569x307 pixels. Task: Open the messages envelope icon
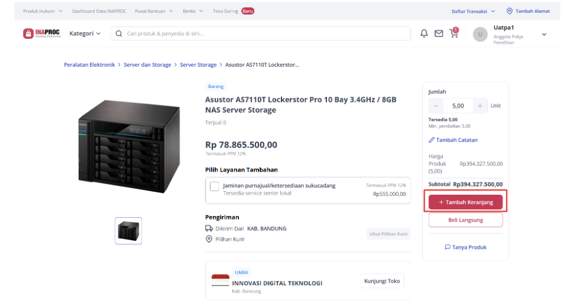point(439,33)
